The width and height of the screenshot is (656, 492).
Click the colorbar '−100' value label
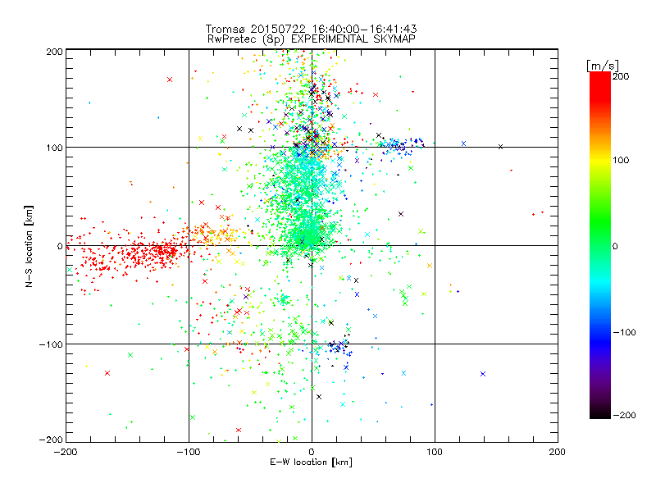[x=624, y=332]
